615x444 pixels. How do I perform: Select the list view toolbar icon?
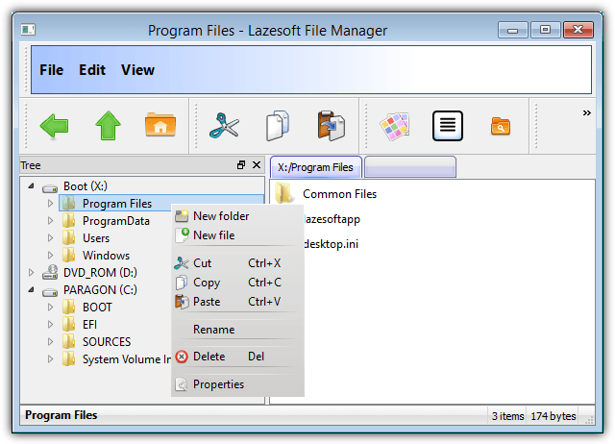click(x=448, y=126)
